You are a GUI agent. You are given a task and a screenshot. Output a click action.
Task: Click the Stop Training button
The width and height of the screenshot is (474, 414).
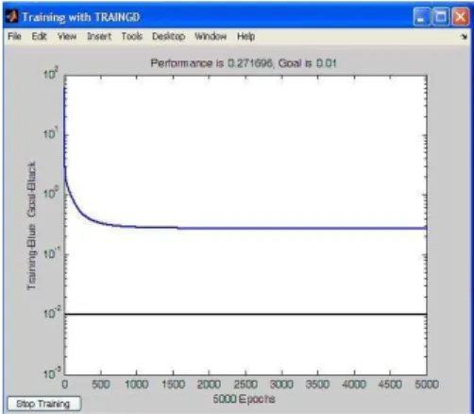tap(43, 404)
